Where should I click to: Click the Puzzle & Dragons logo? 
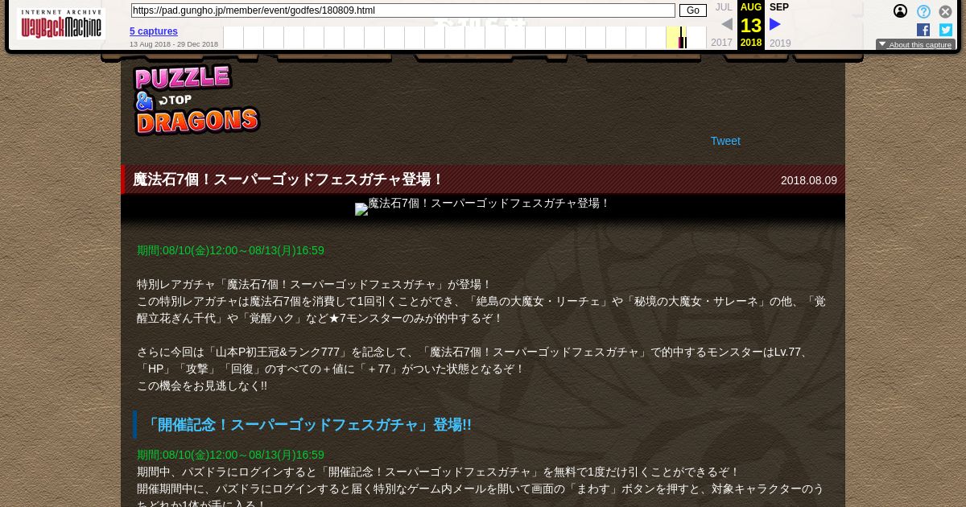click(x=196, y=100)
